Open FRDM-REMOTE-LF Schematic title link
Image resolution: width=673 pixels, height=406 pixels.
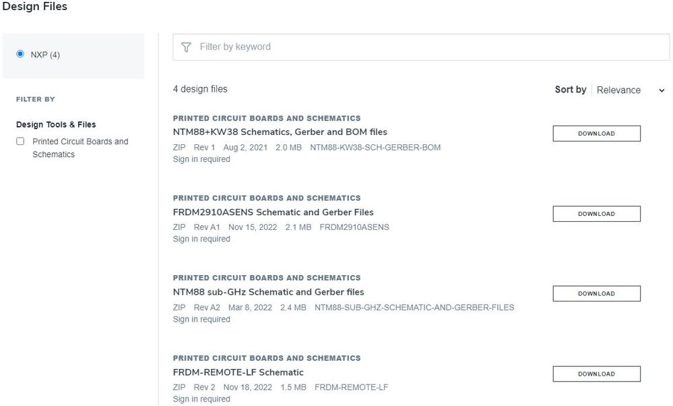238,372
